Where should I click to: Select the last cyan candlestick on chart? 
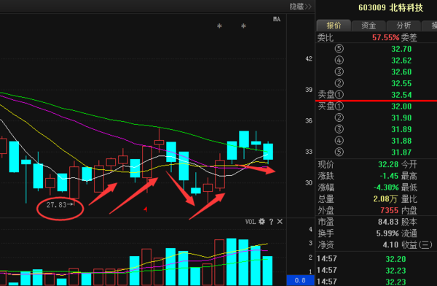point(268,151)
